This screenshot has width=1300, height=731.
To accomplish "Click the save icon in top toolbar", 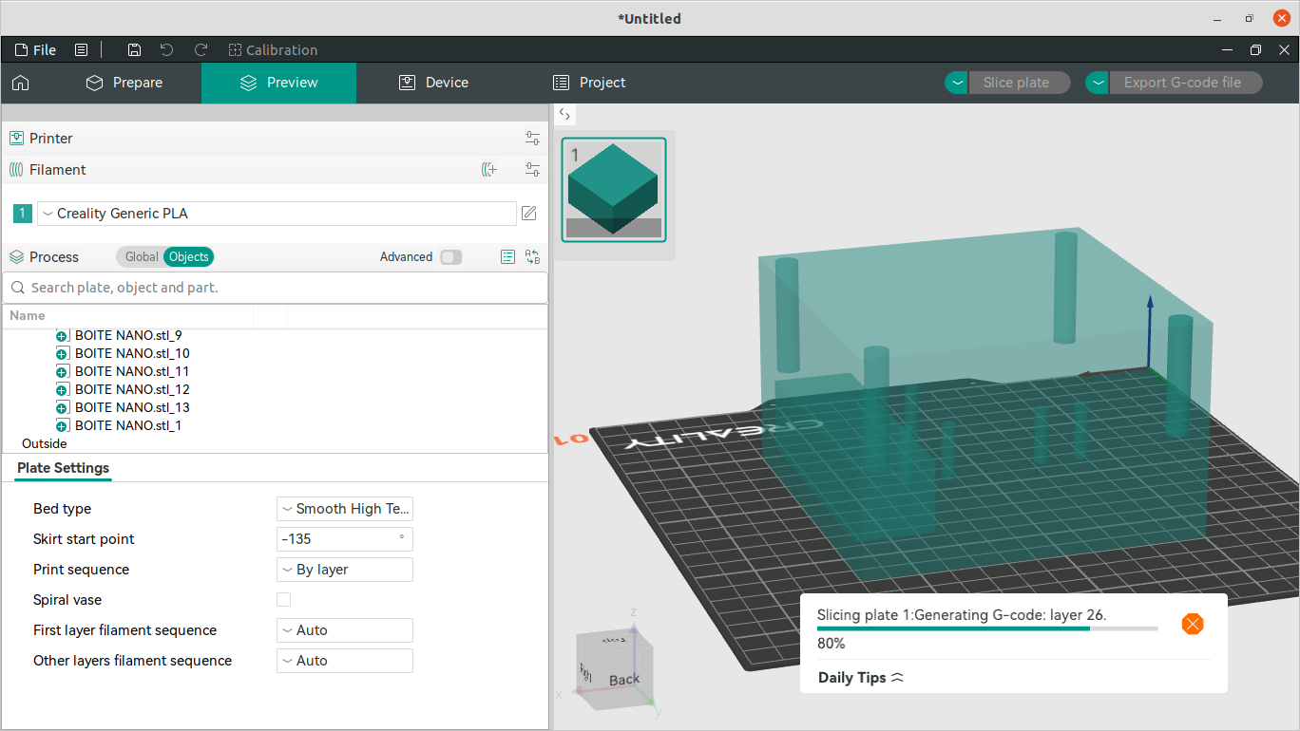I will coord(134,50).
